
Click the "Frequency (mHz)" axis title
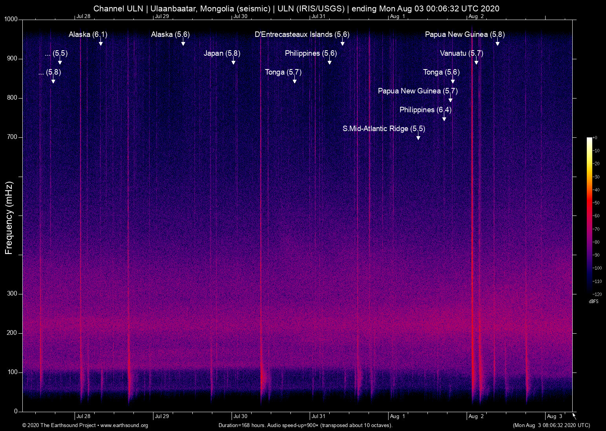pos(9,218)
